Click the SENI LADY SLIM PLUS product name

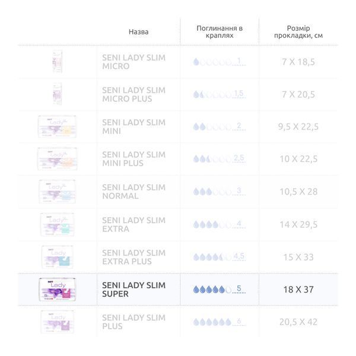(x=133, y=322)
